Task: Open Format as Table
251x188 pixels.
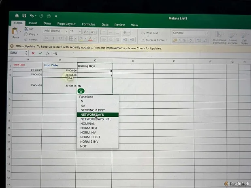Action: 232,38
